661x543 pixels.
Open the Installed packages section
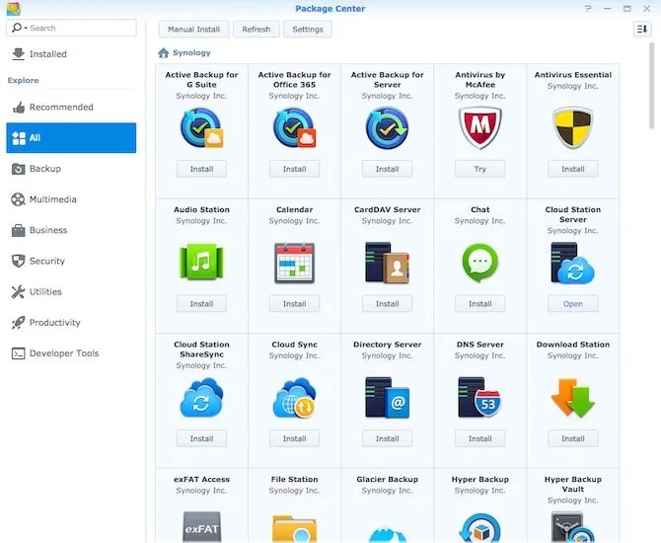point(71,54)
